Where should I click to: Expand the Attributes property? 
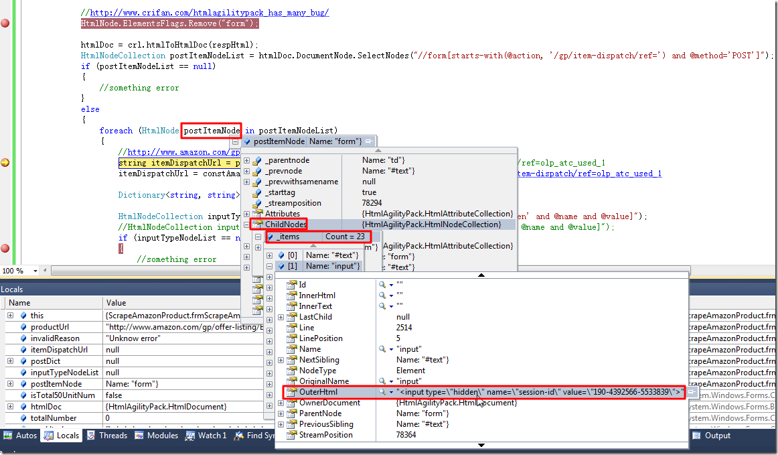coord(246,214)
